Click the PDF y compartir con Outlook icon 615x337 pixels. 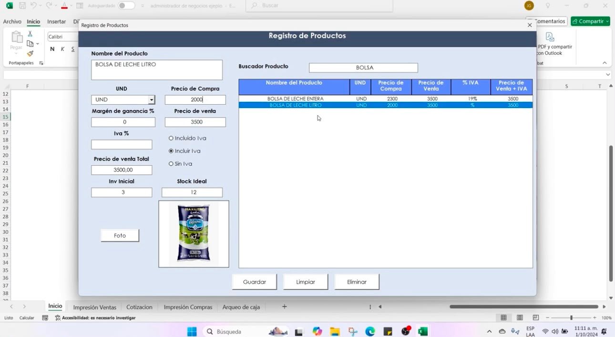click(x=550, y=37)
